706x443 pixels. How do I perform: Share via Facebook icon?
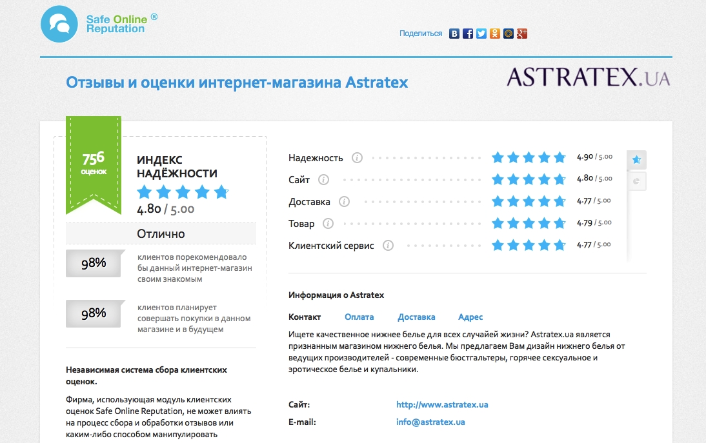click(x=468, y=34)
